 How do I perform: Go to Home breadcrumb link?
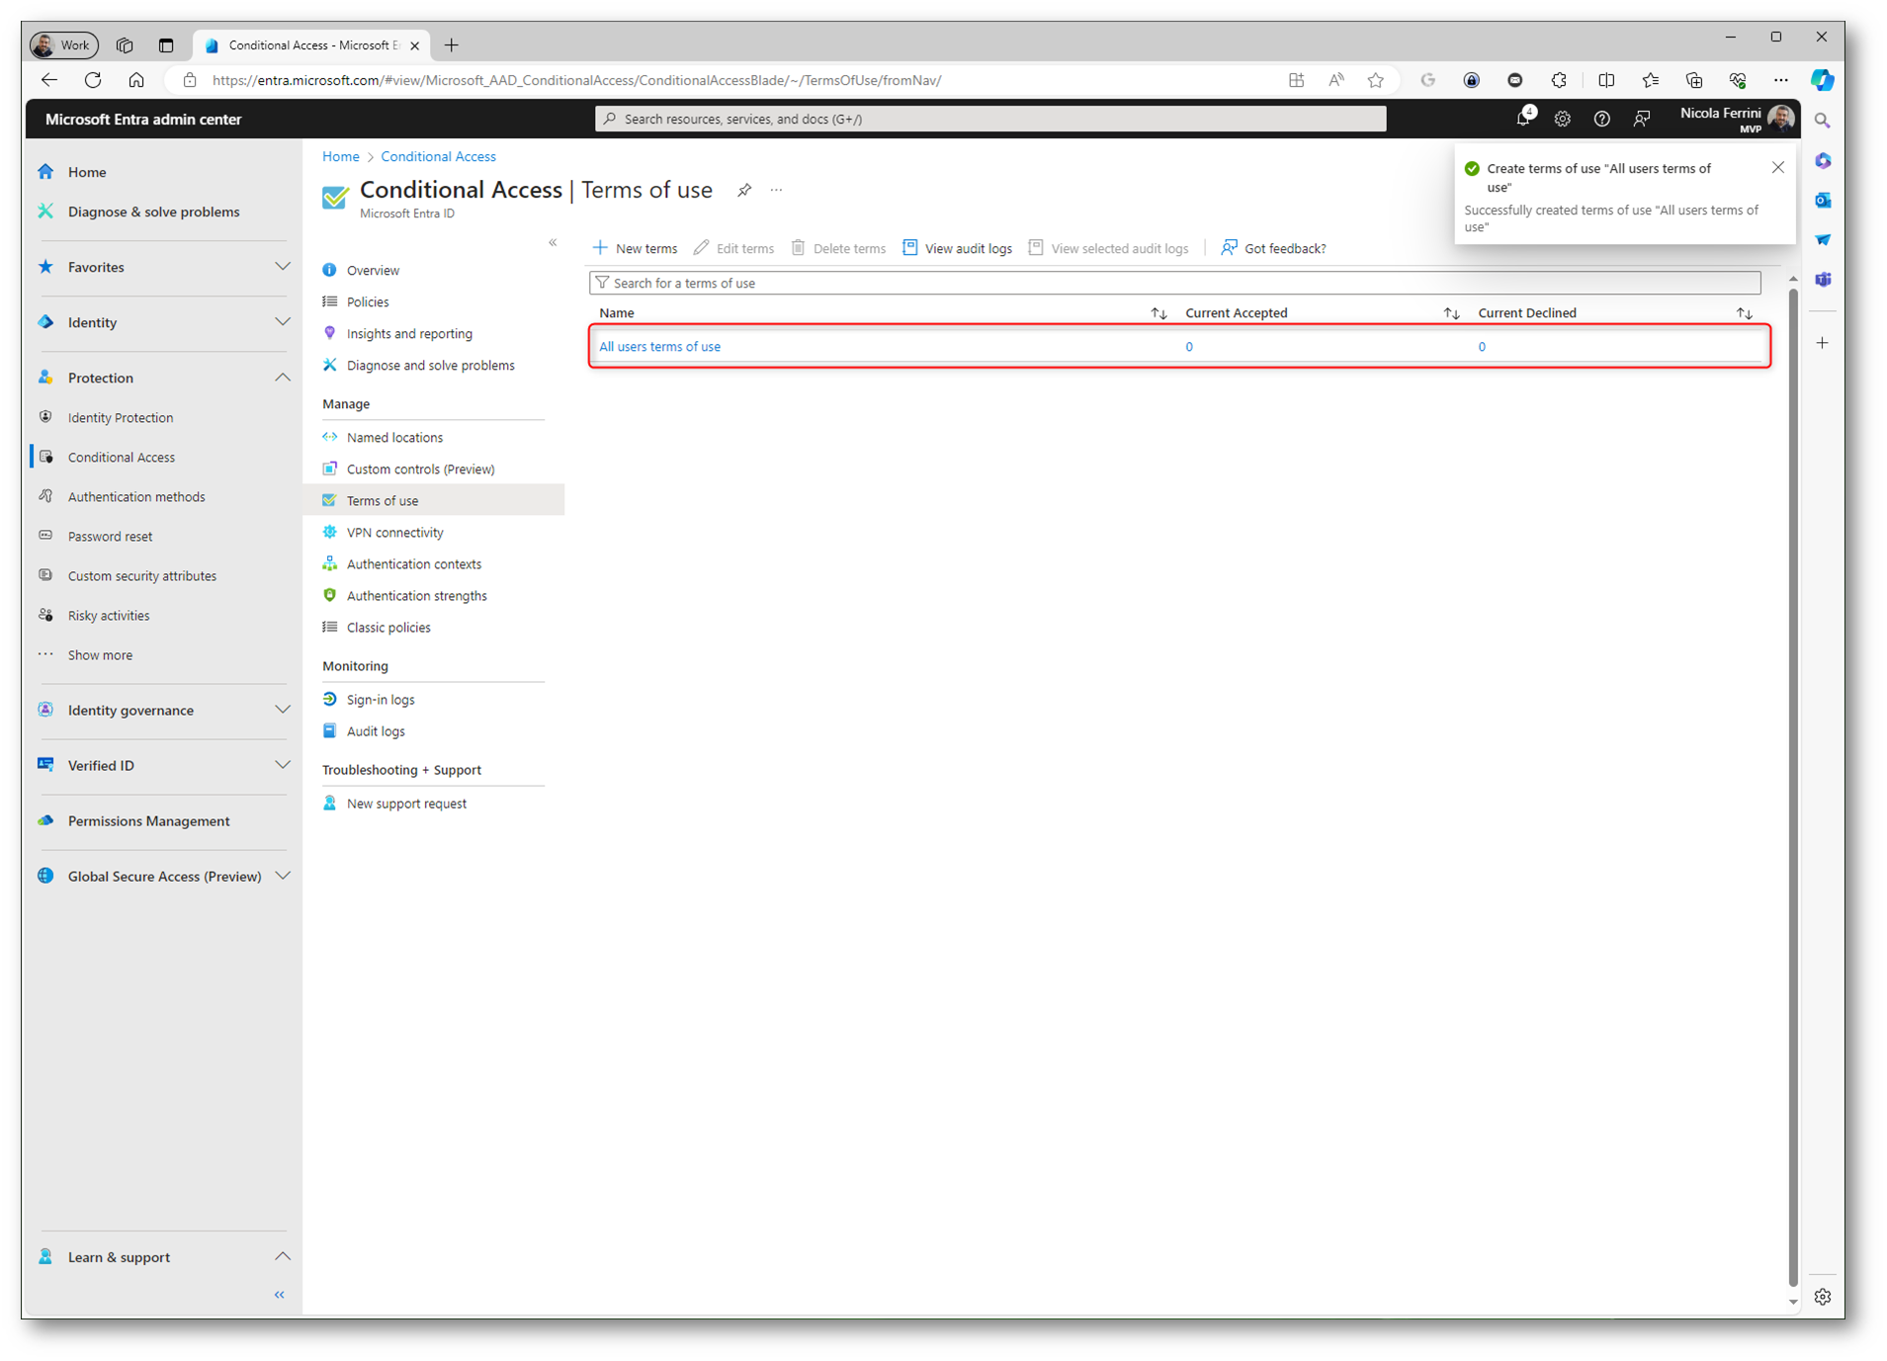[340, 156]
